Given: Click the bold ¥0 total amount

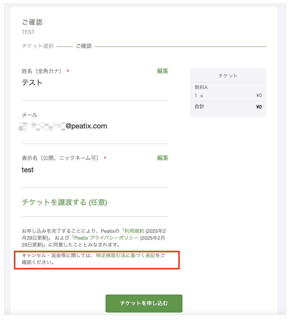Looking at the screenshot, I should pyautogui.click(x=259, y=107).
